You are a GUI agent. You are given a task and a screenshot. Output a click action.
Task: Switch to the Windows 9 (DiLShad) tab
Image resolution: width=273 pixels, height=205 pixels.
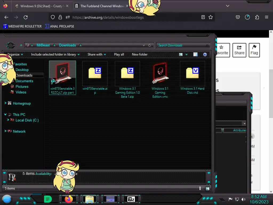click(x=41, y=6)
